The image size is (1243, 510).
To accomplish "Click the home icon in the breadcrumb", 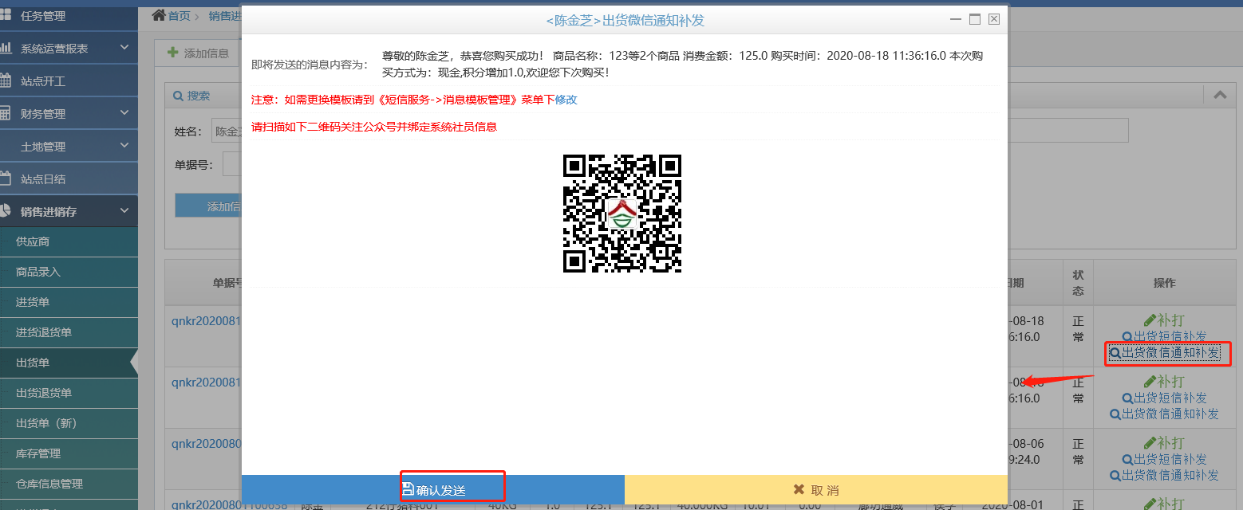I will [159, 15].
